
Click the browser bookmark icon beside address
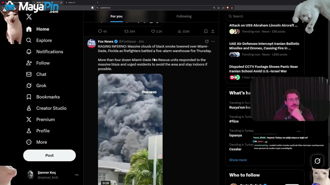[x=92, y=8]
